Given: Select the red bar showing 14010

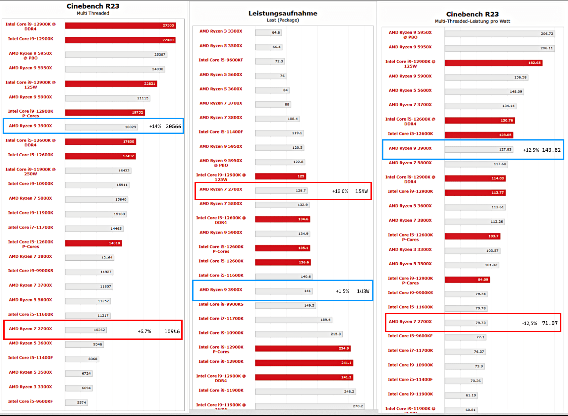Looking at the screenshot, I should (x=93, y=243).
